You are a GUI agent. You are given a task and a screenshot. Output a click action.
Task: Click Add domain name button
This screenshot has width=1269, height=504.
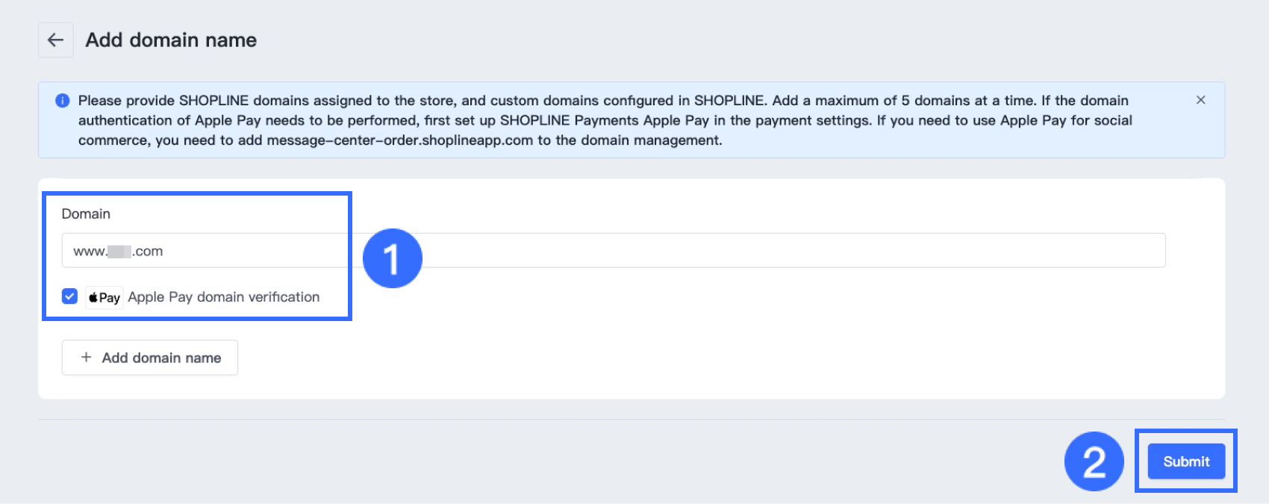pyautogui.click(x=150, y=358)
